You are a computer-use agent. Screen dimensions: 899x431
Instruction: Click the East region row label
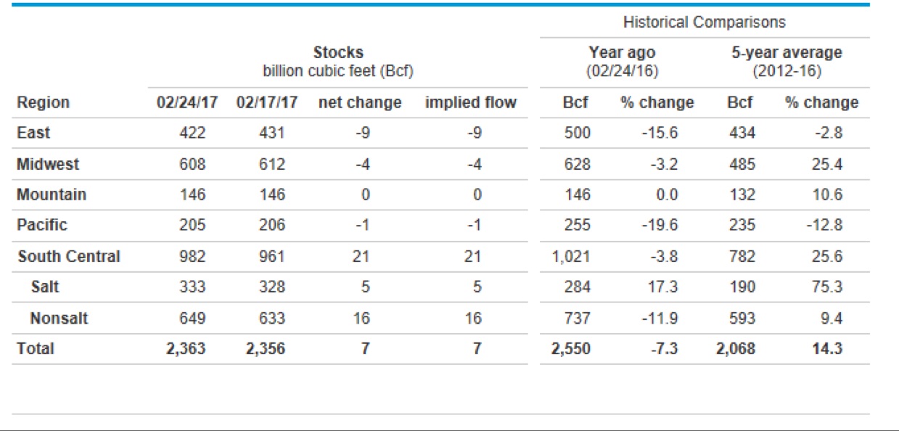click(x=33, y=133)
